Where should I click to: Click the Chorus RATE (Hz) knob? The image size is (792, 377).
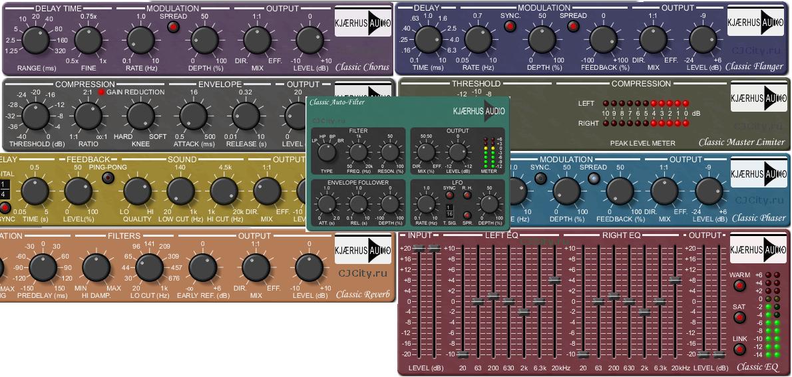[x=141, y=41]
